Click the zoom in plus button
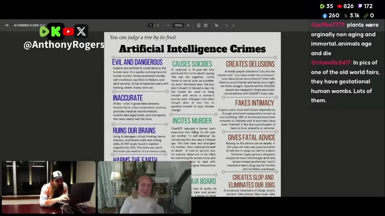Viewport: 385px width, 216px height. 188,25
